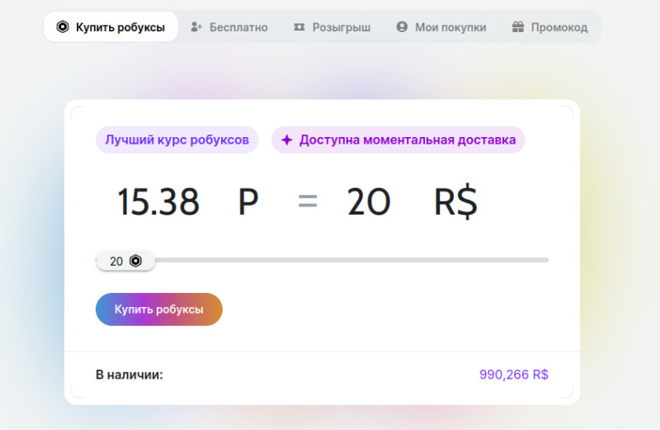Click the В наличии: label
The image size is (660, 430).
(130, 375)
